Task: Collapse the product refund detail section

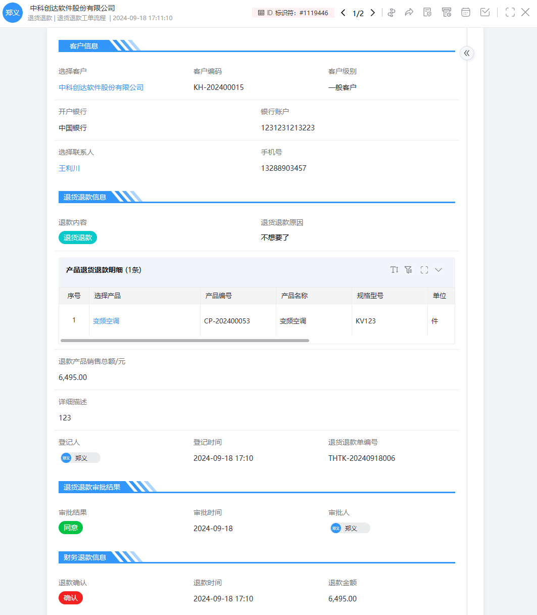Action: [438, 270]
